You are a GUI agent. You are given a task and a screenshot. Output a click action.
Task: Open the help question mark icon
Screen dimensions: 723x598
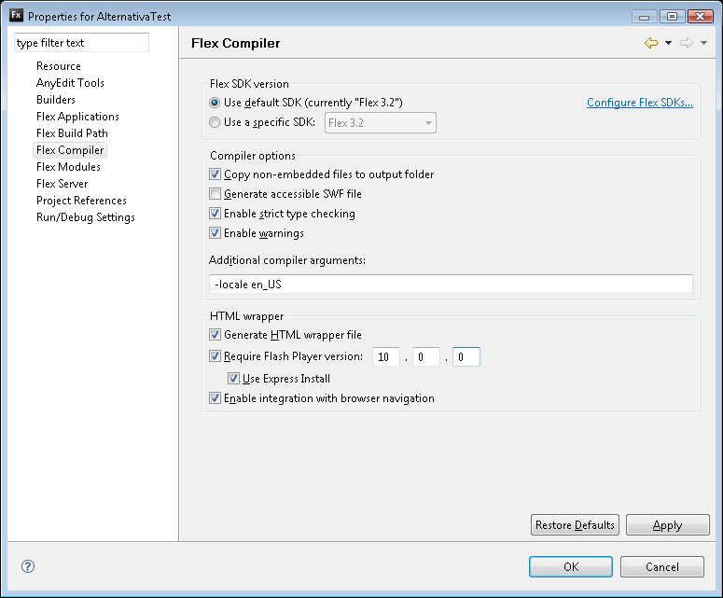point(28,566)
